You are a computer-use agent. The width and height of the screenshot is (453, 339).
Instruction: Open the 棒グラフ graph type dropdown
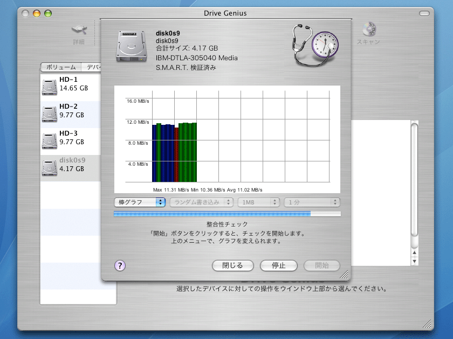pyautogui.click(x=140, y=202)
